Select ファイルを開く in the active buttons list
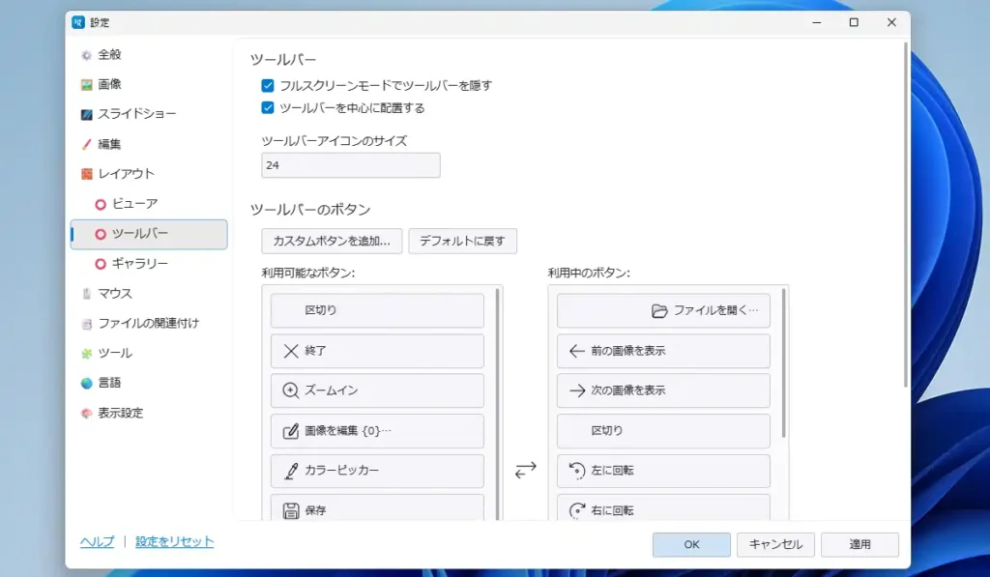The height and width of the screenshot is (577, 990). point(662,310)
